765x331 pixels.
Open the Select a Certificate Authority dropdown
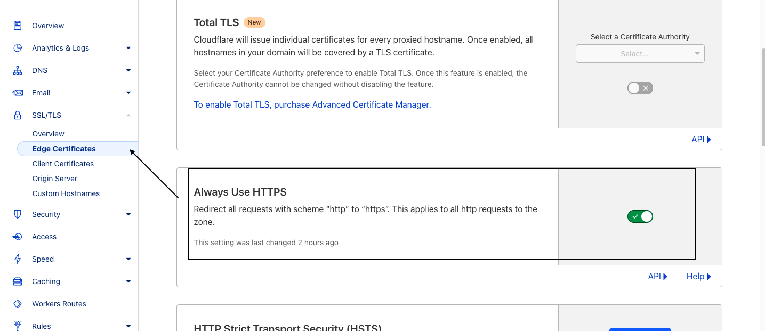tap(640, 54)
